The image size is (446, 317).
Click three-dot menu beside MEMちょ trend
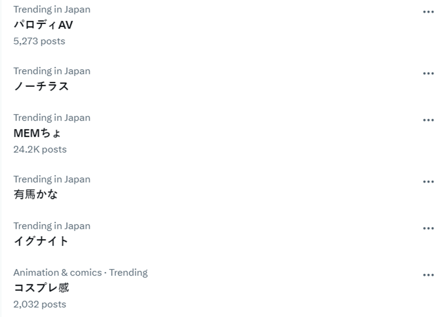click(428, 120)
